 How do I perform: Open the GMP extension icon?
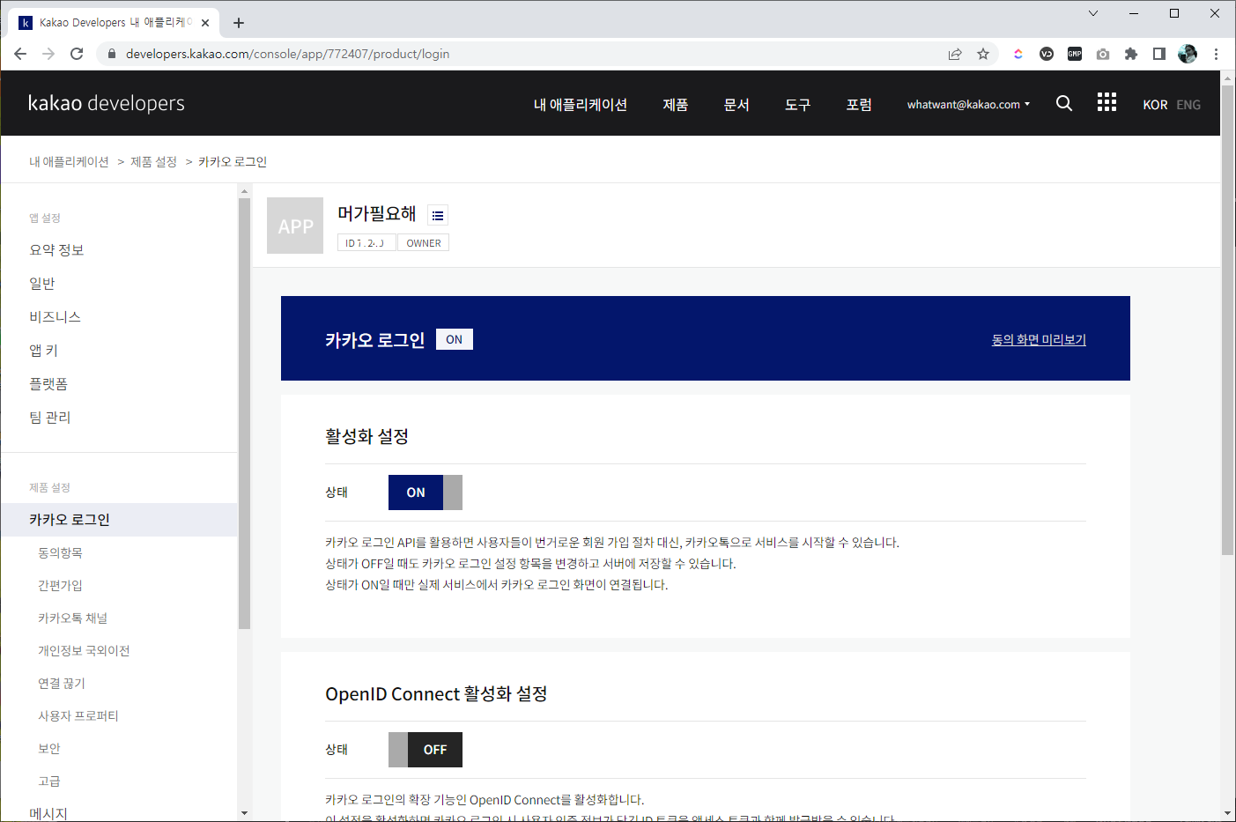click(x=1075, y=54)
